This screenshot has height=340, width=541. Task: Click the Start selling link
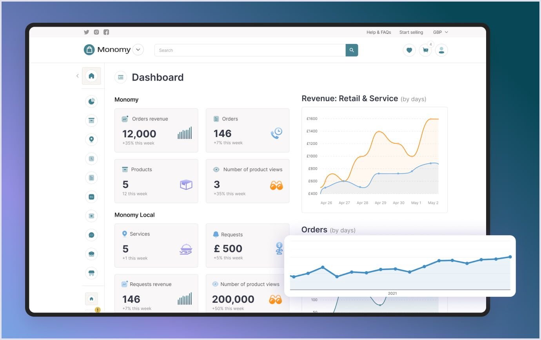(411, 32)
